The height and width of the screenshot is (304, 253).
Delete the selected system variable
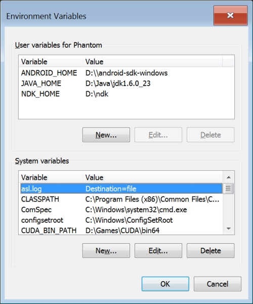tap(210, 250)
